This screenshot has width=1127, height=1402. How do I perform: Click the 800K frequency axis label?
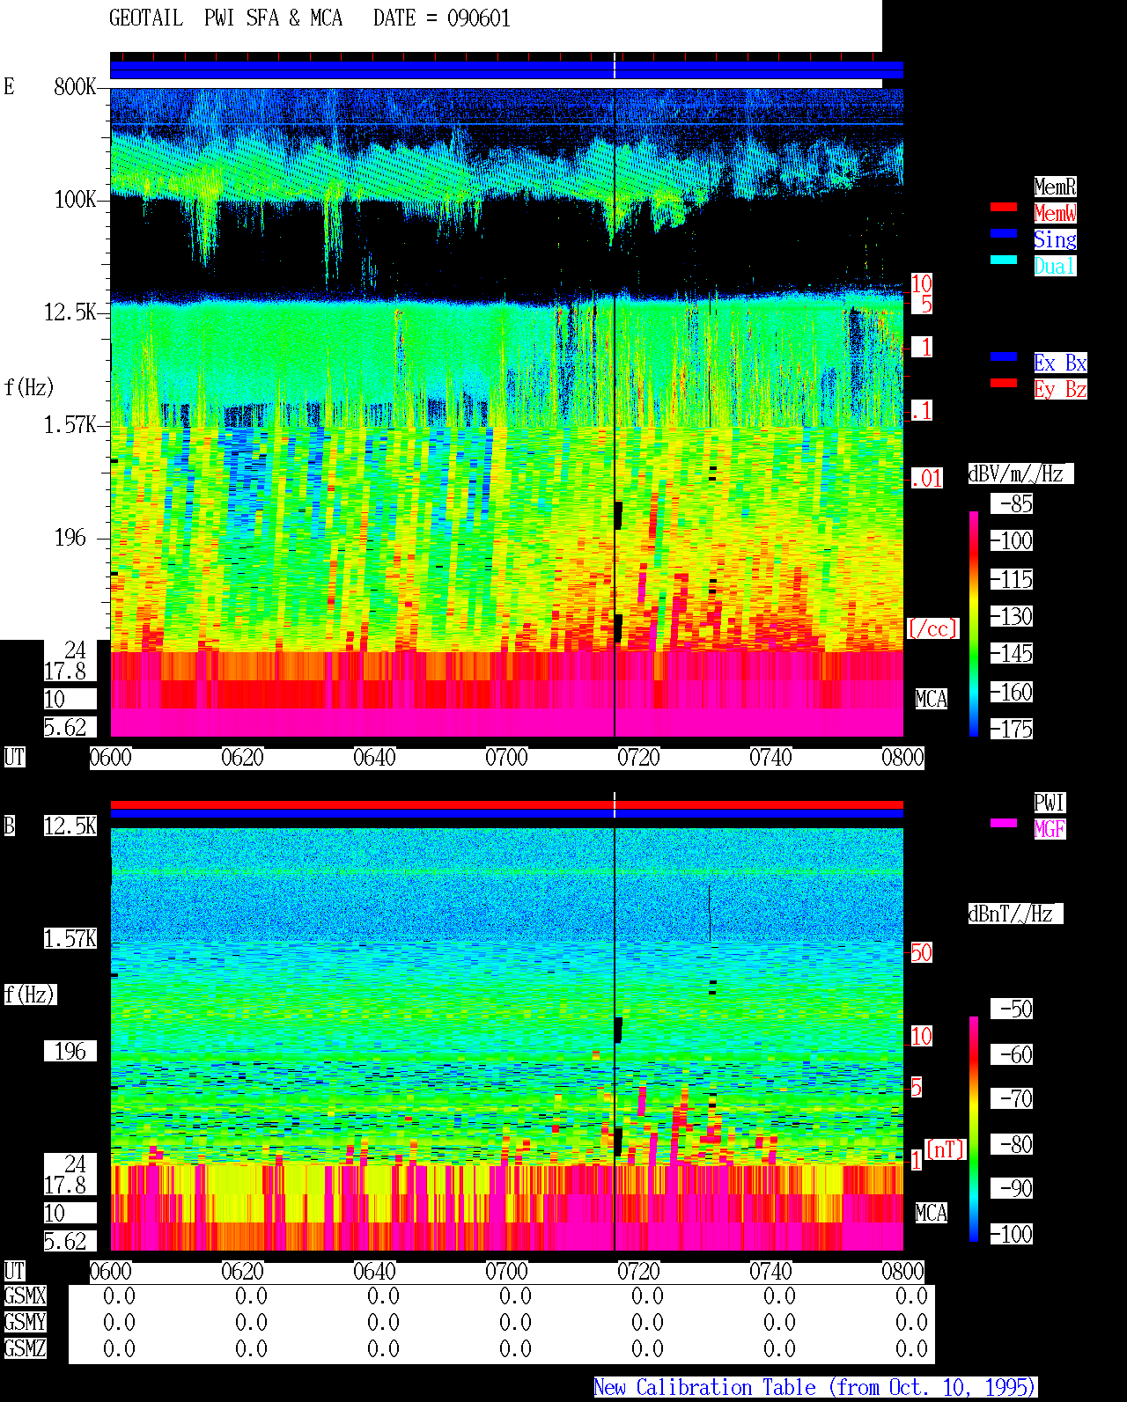(75, 86)
